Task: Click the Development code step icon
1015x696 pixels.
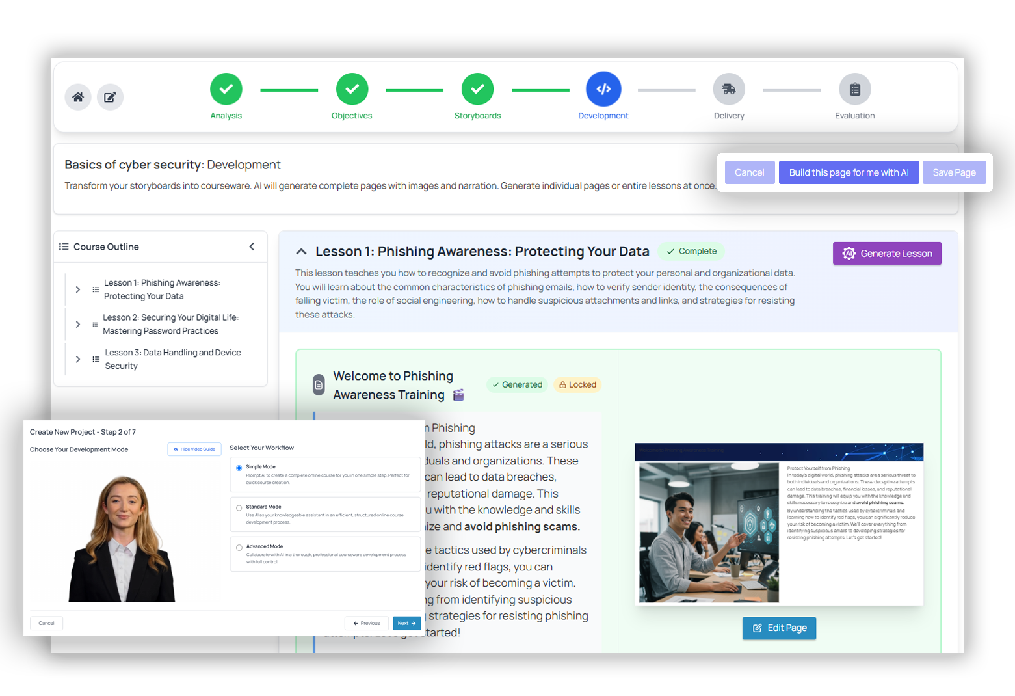Action: [x=603, y=89]
